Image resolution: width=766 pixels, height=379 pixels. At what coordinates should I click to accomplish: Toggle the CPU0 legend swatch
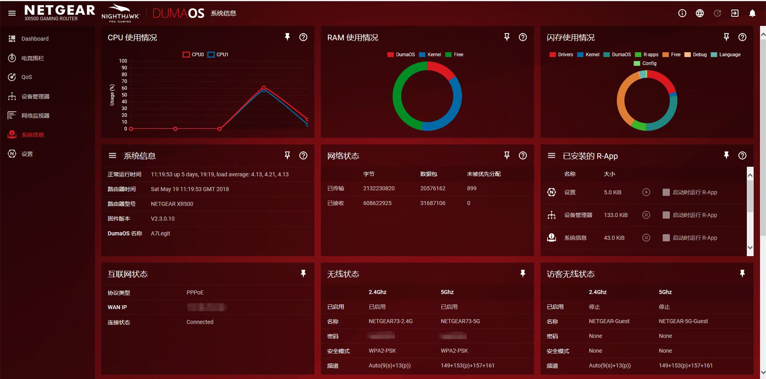pos(186,55)
